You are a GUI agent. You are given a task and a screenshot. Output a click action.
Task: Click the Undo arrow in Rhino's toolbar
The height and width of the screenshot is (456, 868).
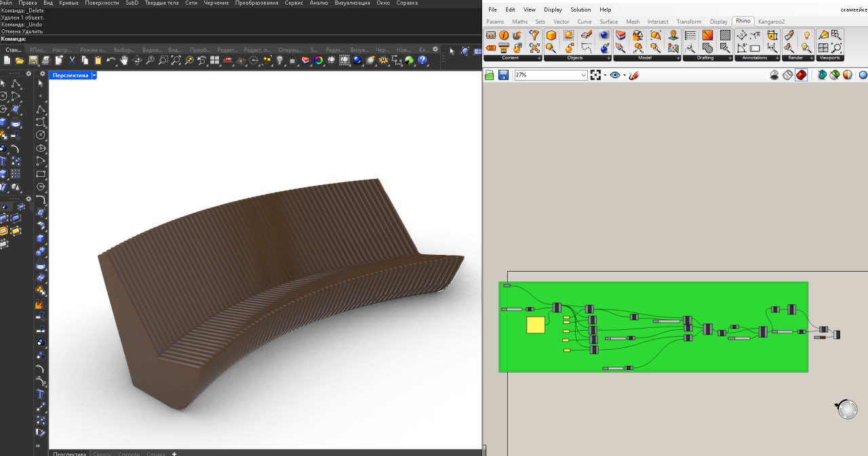point(111,60)
